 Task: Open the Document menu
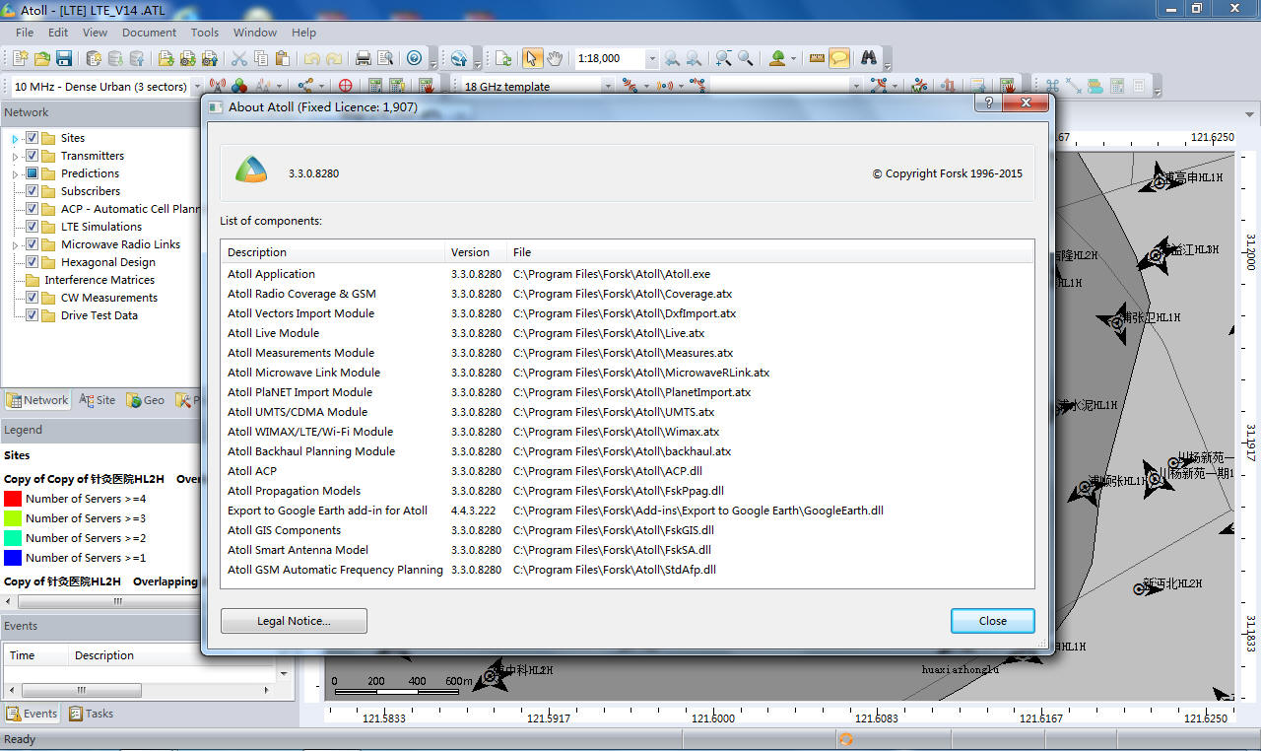click(x=149, y=33)
